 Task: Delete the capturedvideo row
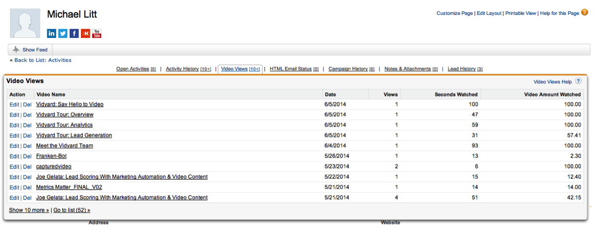point(27,167)
